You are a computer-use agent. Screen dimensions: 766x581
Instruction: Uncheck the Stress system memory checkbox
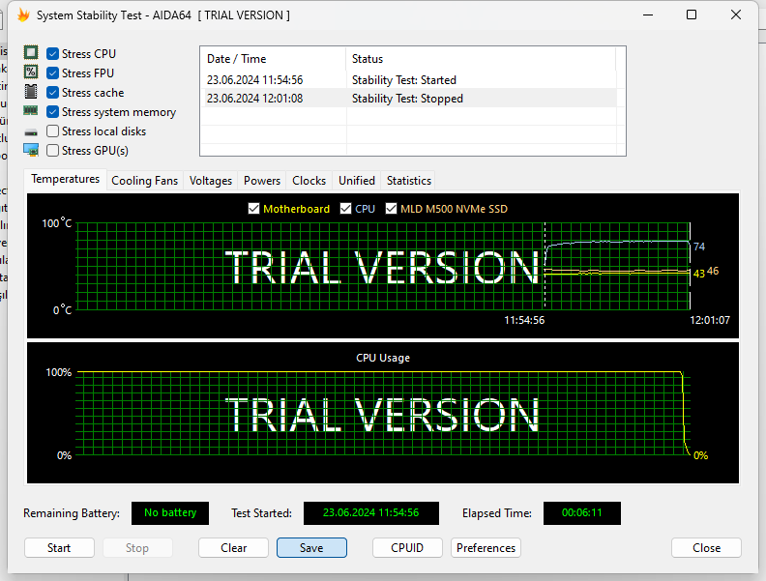(x=53, y=112)
